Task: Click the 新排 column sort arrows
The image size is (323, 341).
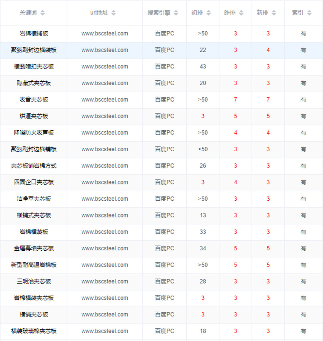Action: [x=274, y=13]
